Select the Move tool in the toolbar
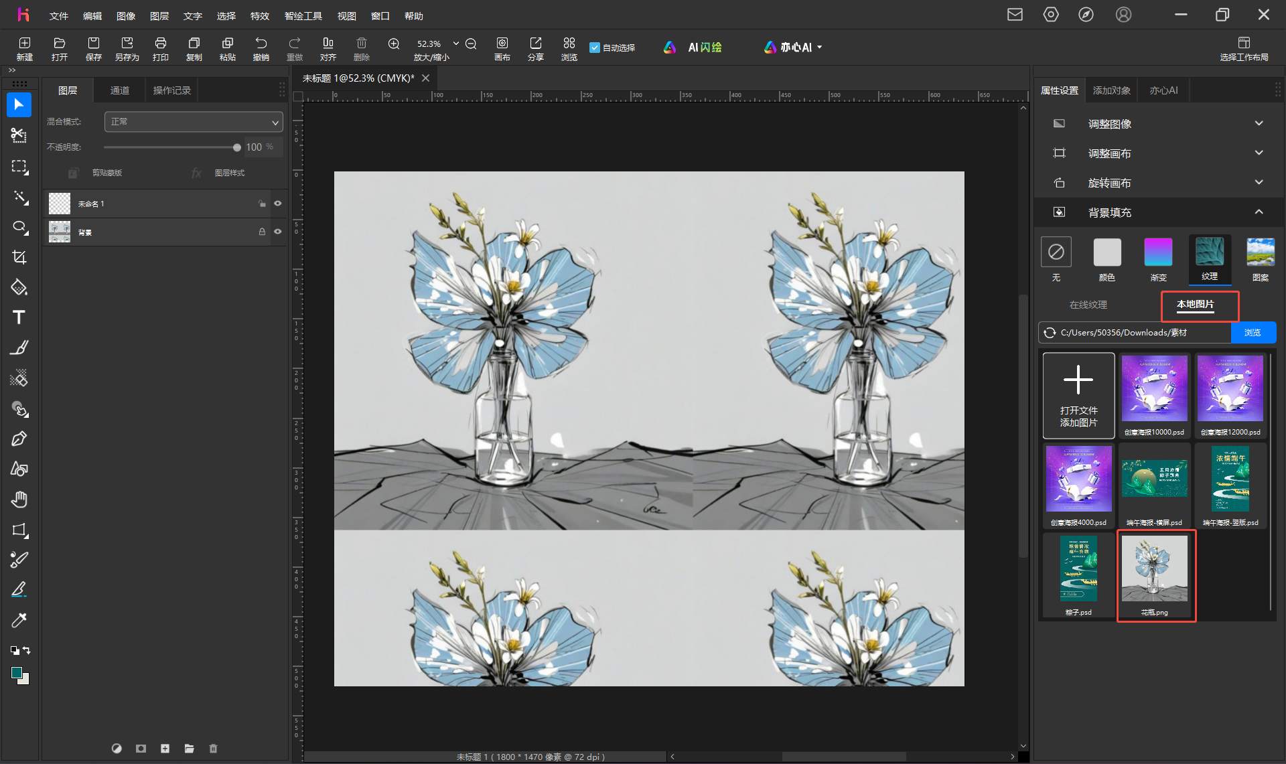Image resolution: width=1286 pixels, height=764 pixels. [x=19, y=105]
